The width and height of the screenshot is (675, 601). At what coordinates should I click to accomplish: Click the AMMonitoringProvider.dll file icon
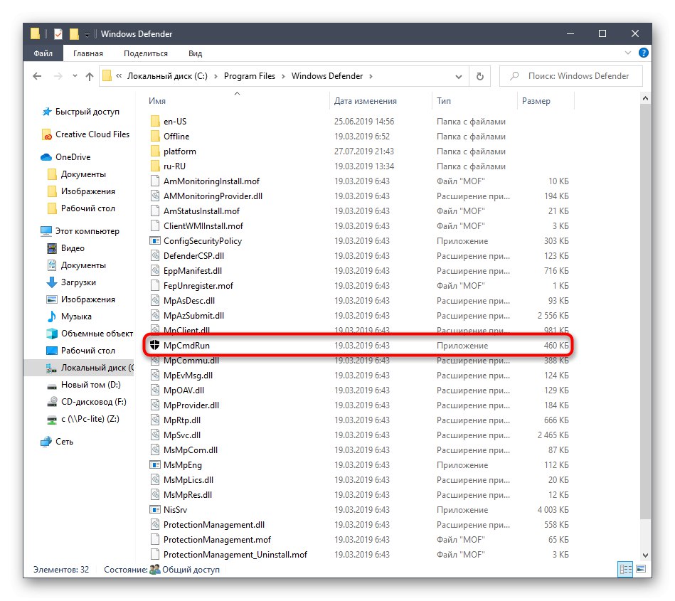tap(155, 196)
